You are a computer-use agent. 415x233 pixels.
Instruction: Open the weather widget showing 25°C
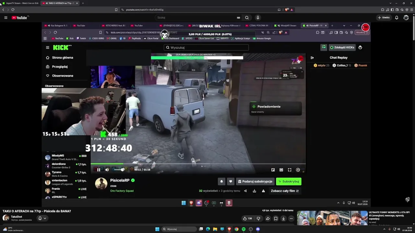(13, 229)
